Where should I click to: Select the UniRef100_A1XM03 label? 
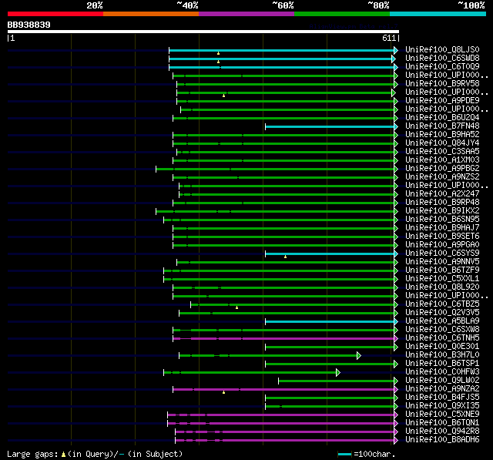[x=442, y=160]
